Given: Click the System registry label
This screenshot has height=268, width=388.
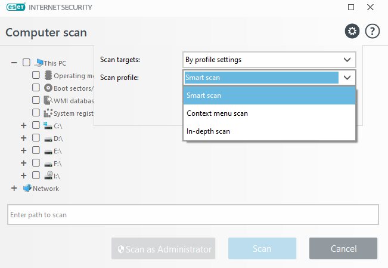Looking at the screenshot, I should coord(73,113).
